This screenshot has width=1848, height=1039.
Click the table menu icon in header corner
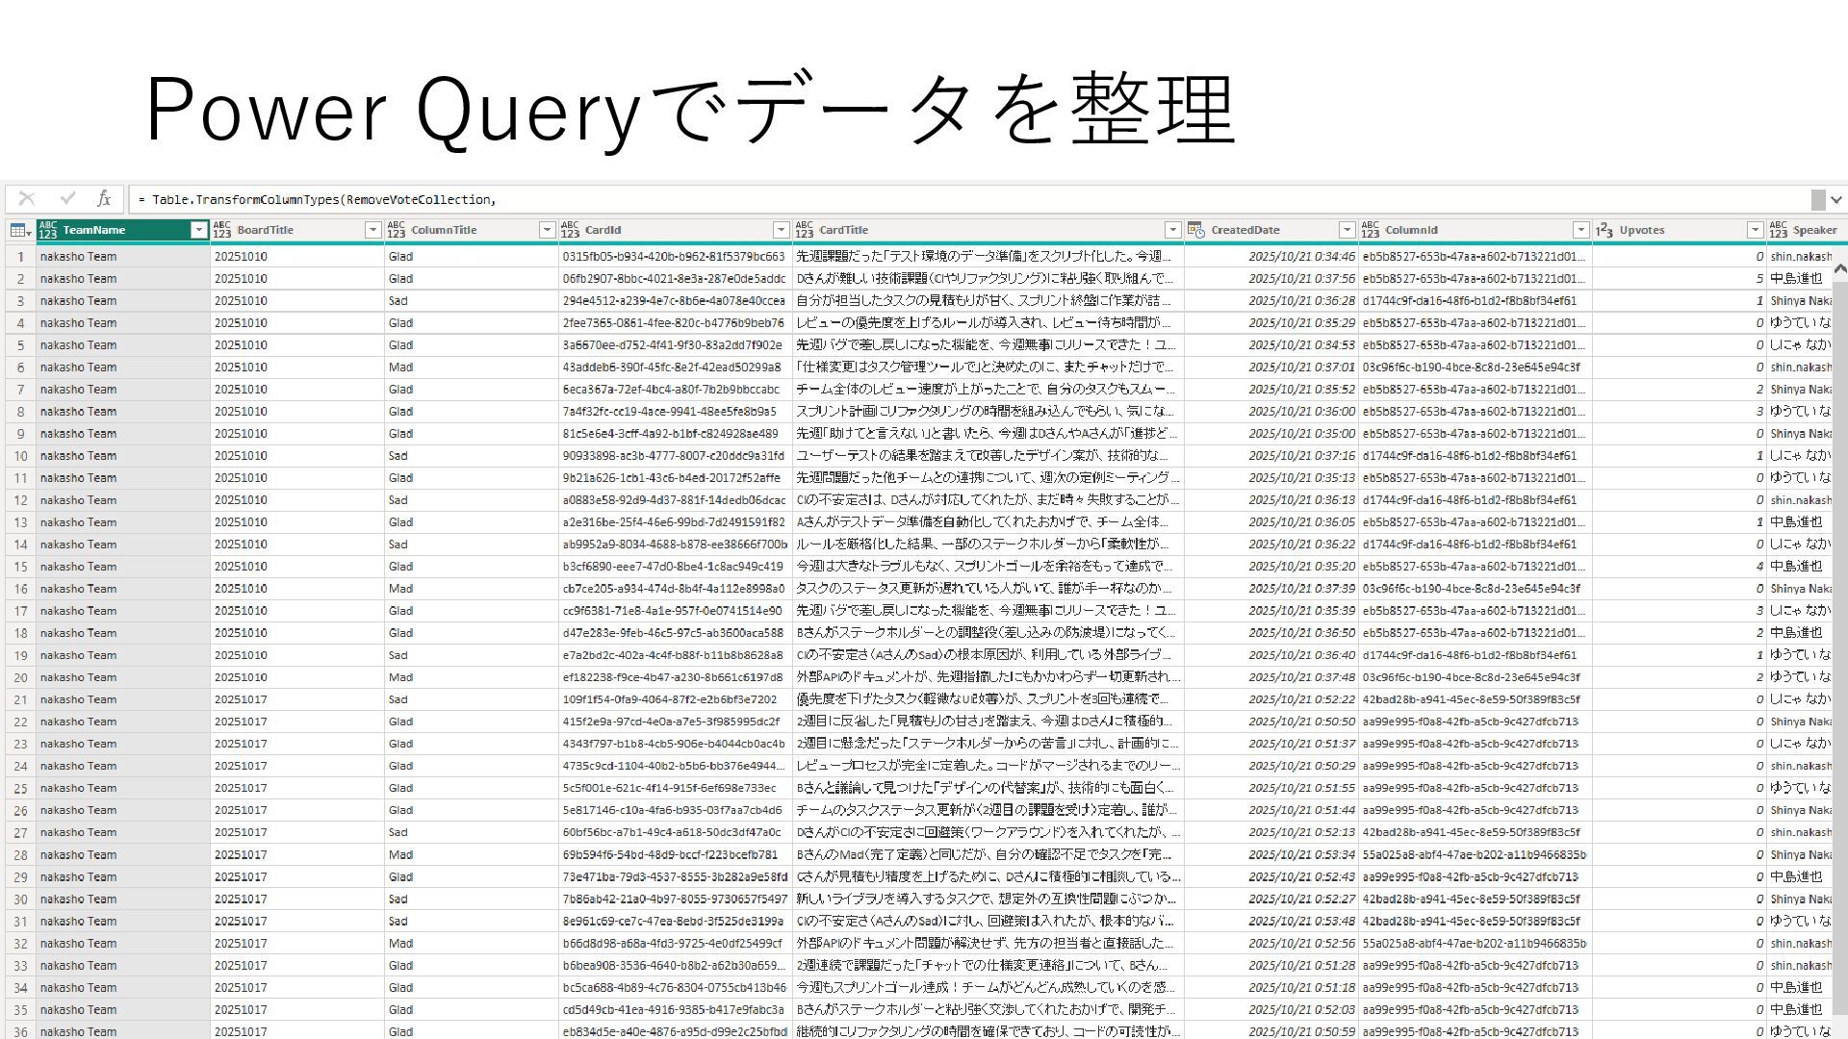tap(18, 230)
